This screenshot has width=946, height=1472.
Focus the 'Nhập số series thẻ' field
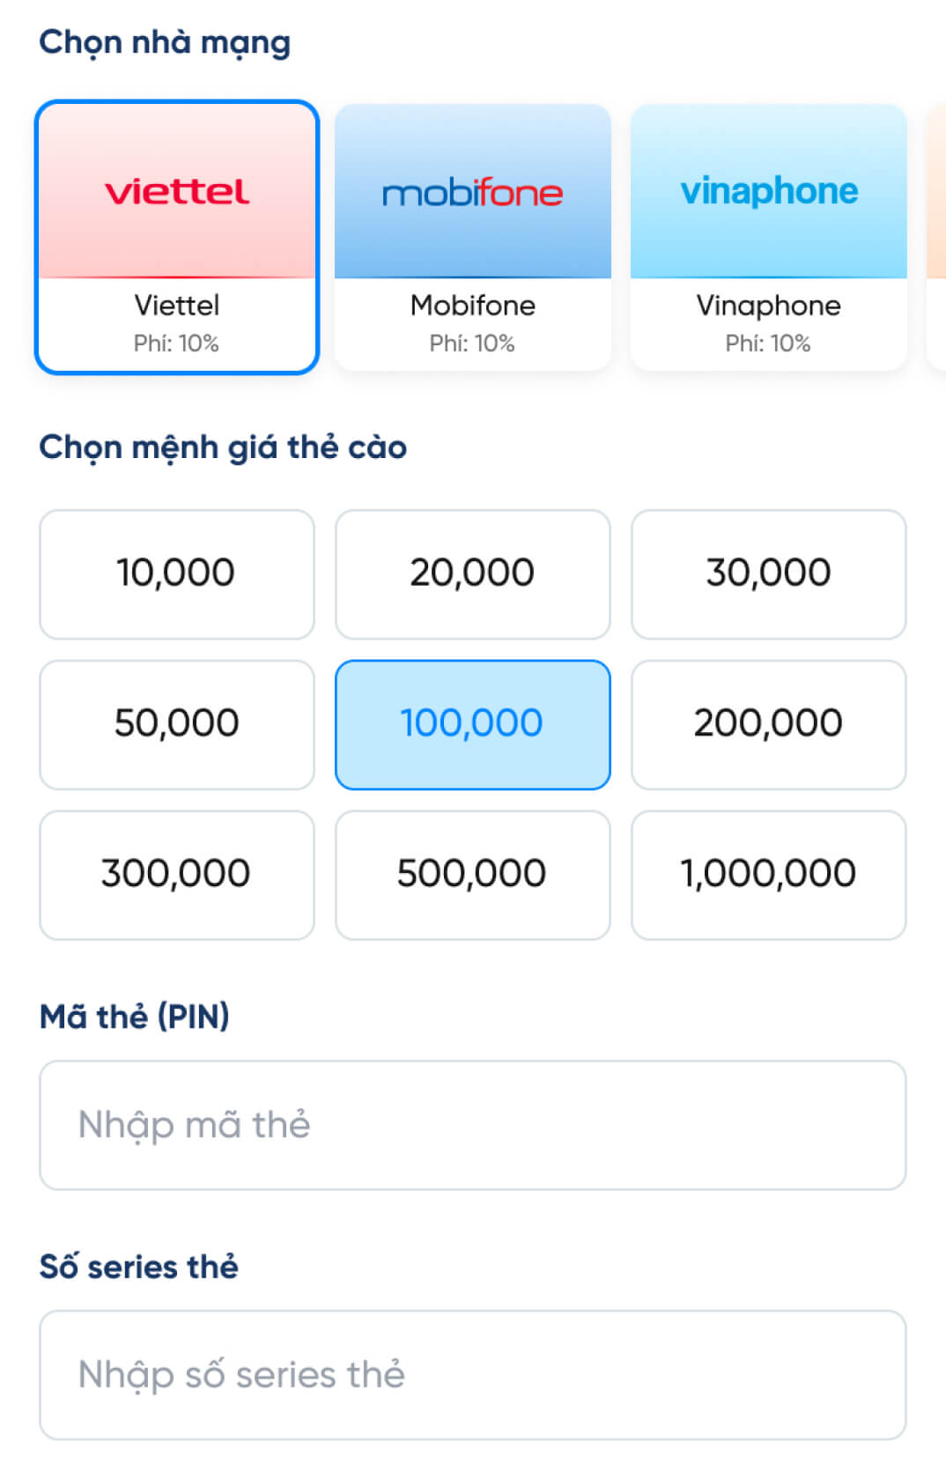point(472,1374)
